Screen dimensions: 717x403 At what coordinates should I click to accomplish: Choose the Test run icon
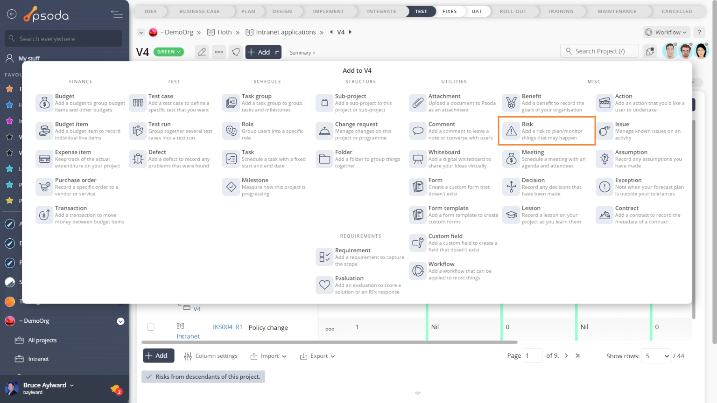point(138,131)
